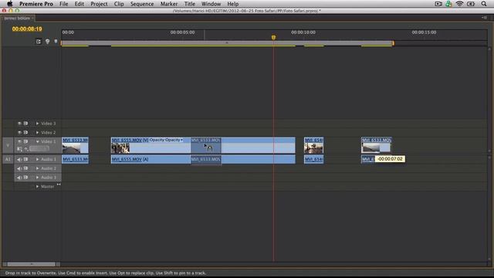Open the Marker menu

(169, 4)
